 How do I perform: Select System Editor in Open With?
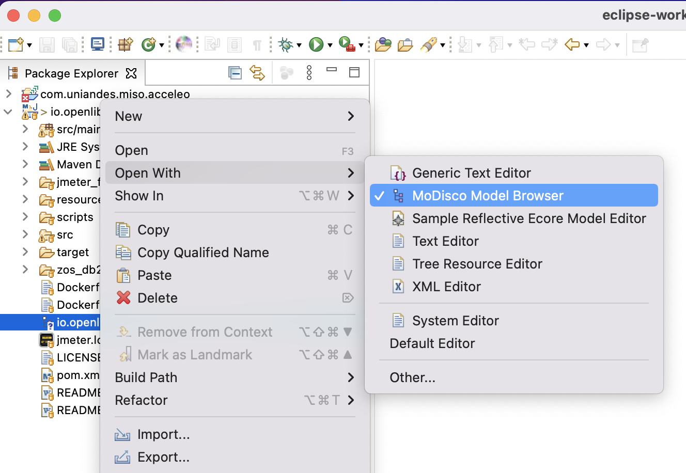514,321
